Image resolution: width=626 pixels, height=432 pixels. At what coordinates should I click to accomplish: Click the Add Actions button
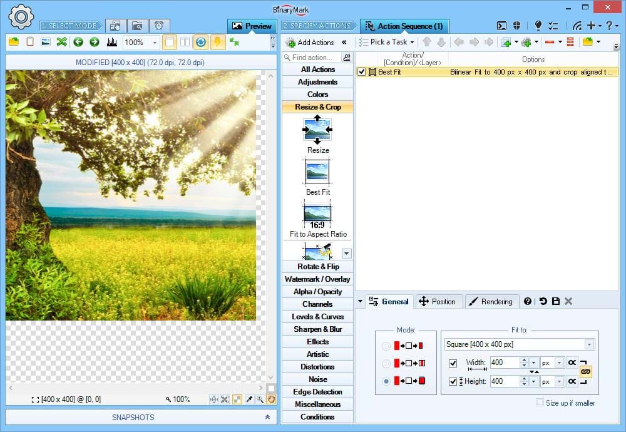tap(310, 42)
